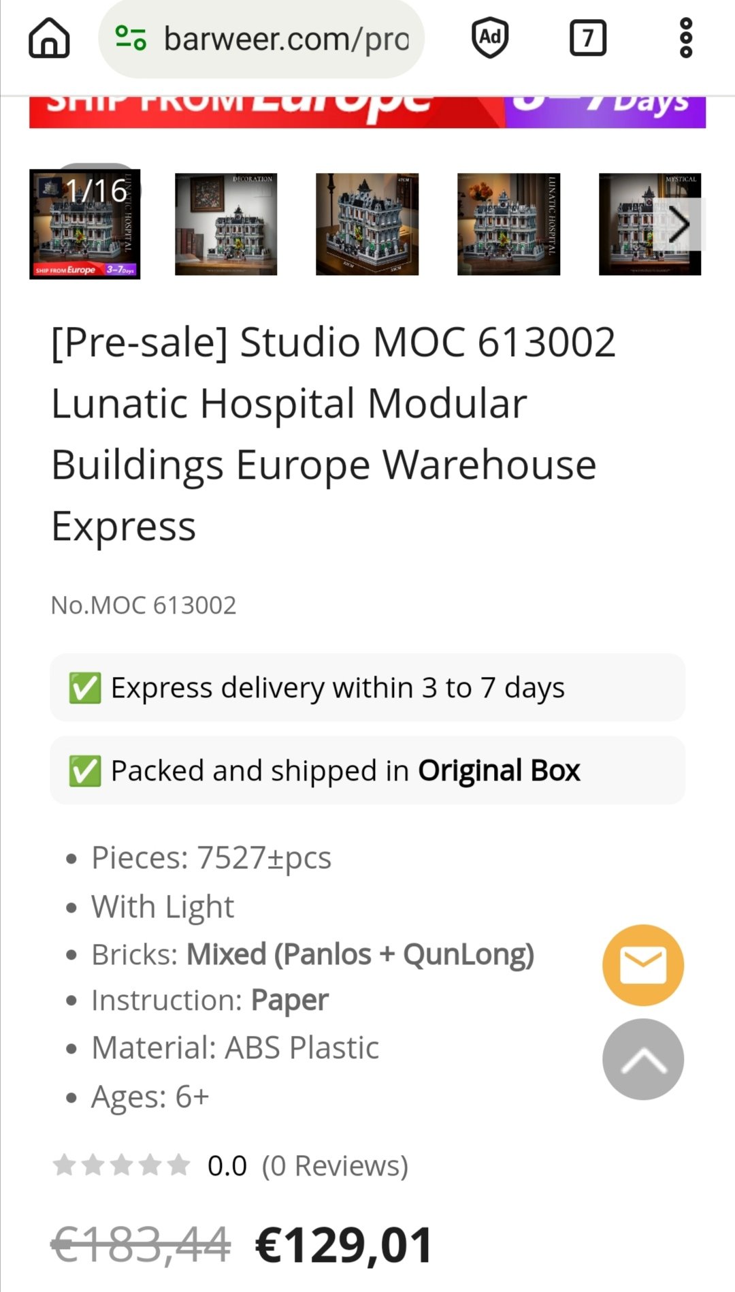Open the tab switcher showing 7 tabs
The width and height of the screenshot is (735, 1292).
pos(587,38)
